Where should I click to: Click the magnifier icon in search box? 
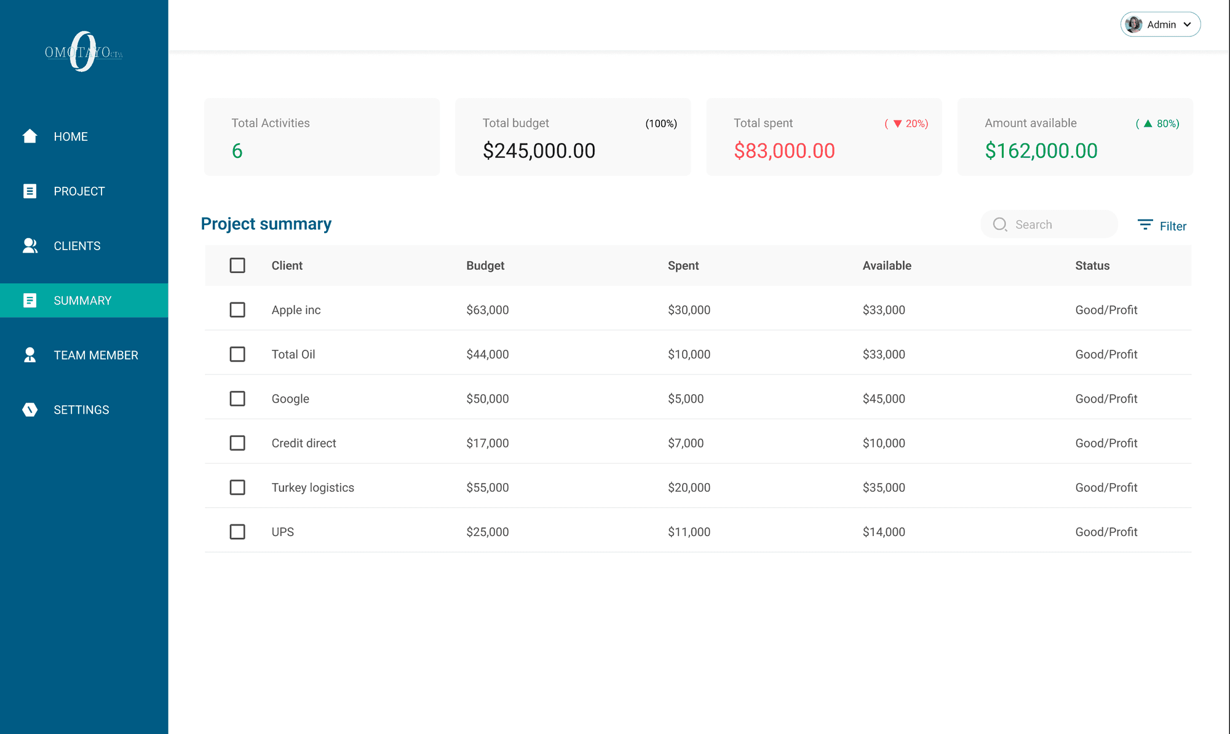click(1000, 224)
